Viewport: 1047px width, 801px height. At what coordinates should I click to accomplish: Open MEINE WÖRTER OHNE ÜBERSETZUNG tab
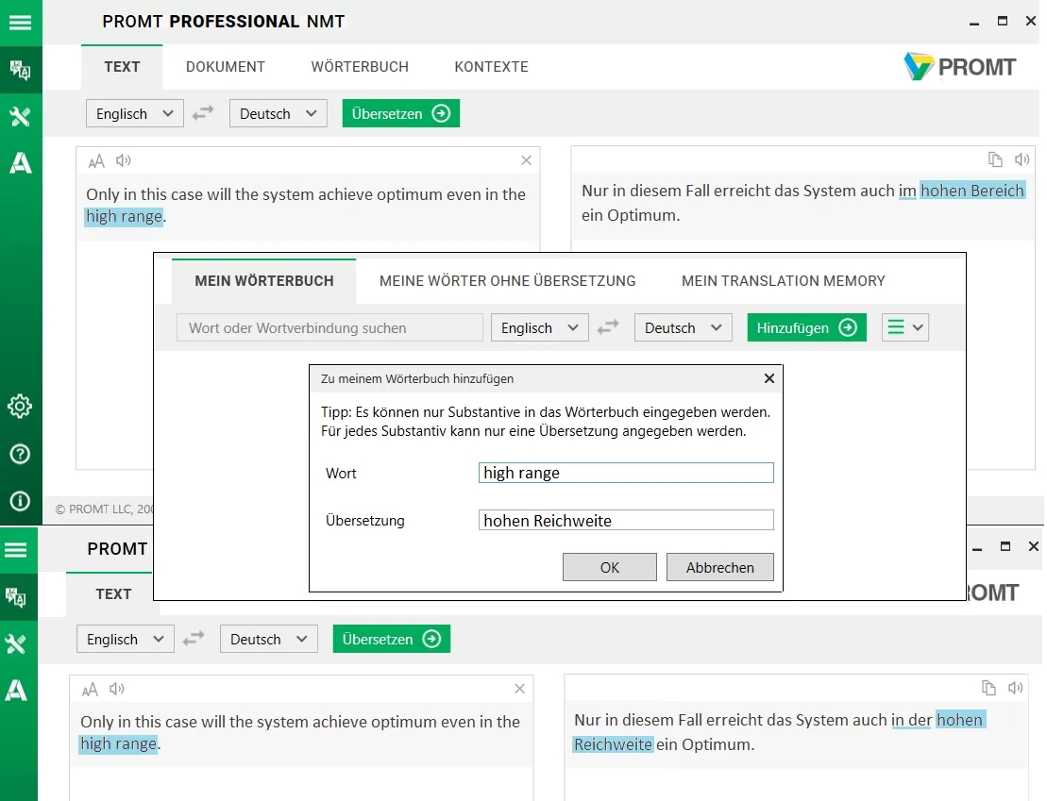pyautogui.click(x=508, y=281)
